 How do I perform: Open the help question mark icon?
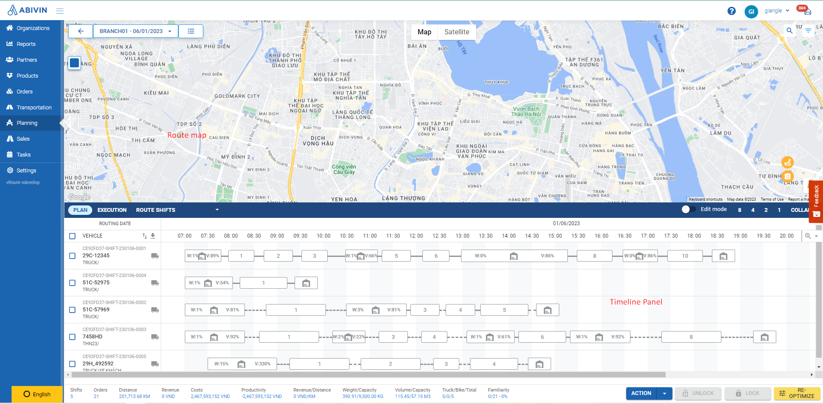click(x=732, y=11)
